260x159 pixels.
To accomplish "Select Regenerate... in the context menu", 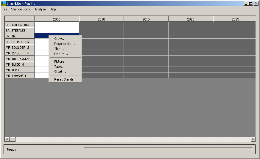I will 64,44.
